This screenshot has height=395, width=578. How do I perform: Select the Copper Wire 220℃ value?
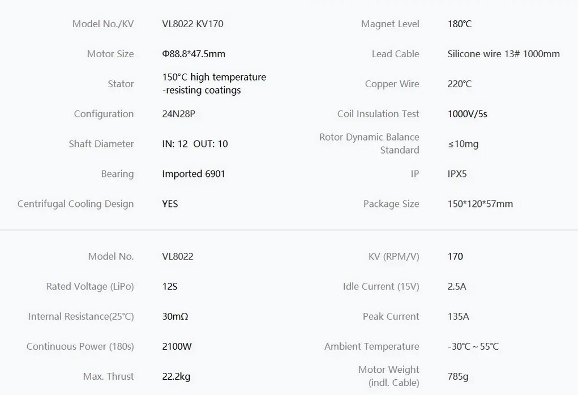459,84
